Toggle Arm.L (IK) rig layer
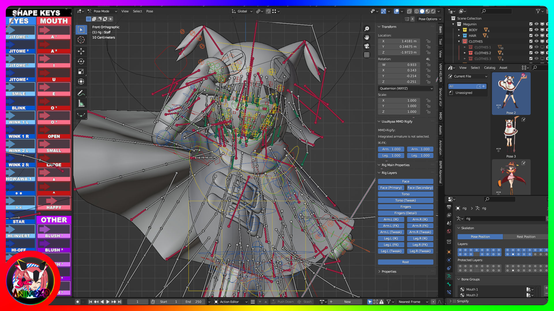The height and width of the screenshot is (311, 554). coord(391,219)
